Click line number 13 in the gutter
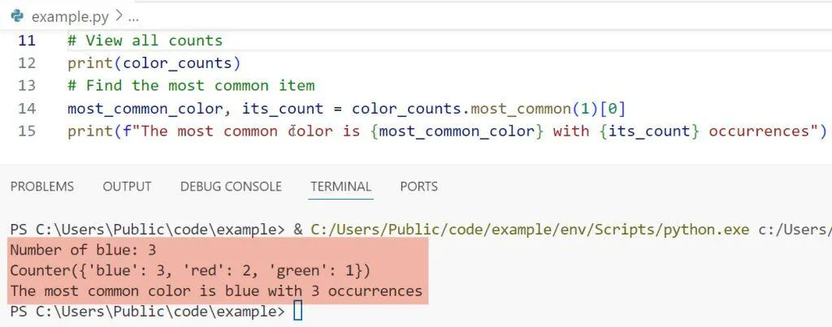 pos(27,86)
